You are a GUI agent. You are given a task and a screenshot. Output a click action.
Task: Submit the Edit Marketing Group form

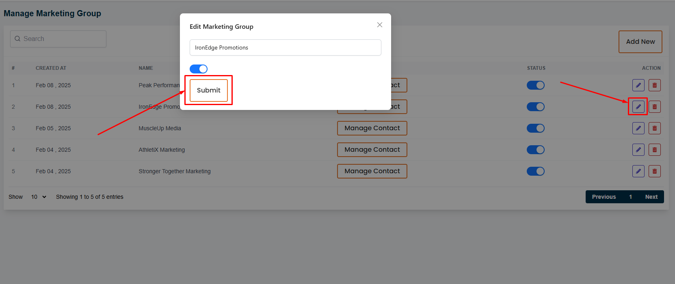[208, 90]
